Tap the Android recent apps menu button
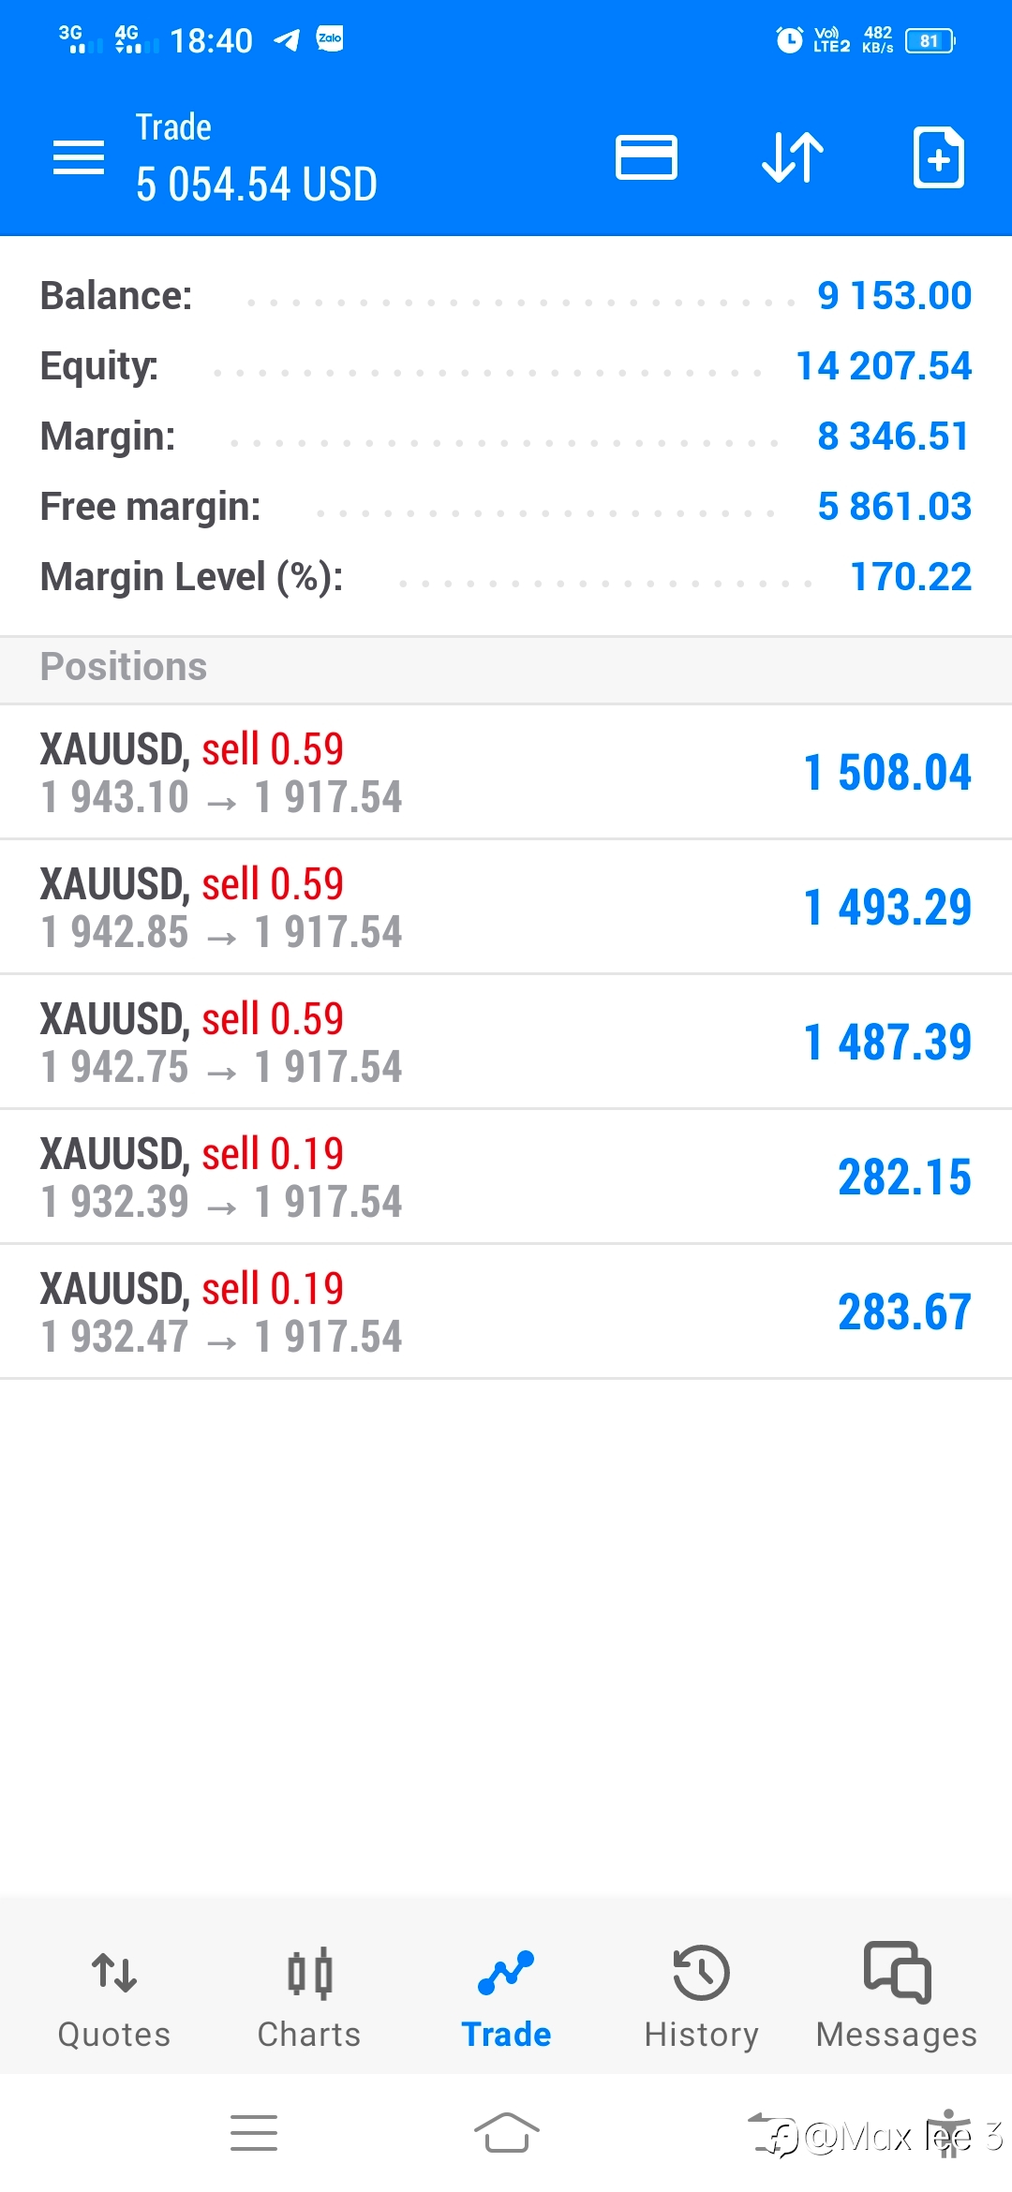This screenshot has width=1012, height=2192. tap(254, 2133)
